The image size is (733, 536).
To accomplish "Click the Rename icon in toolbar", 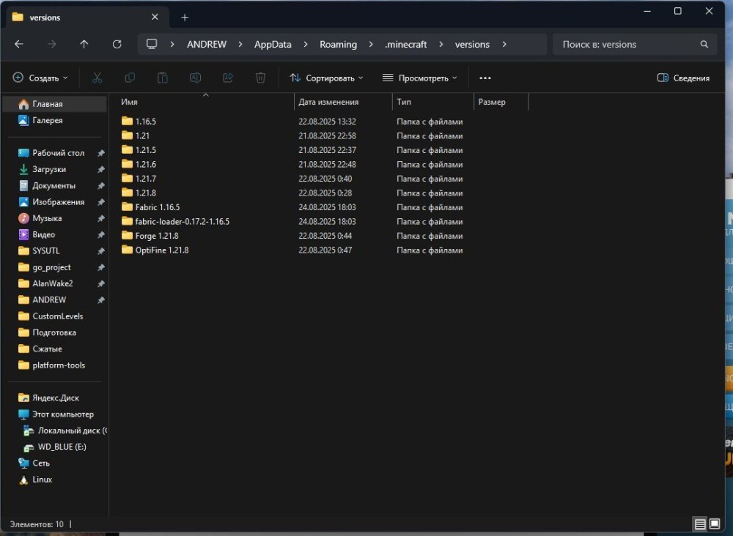I will 196,78.
